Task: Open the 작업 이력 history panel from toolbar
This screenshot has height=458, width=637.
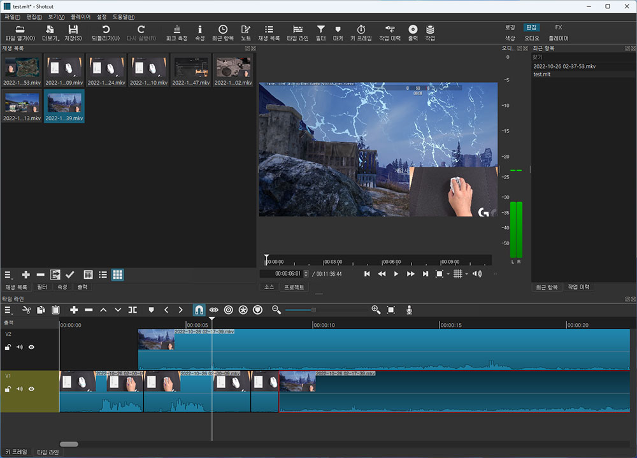Action: click(390, 33)
